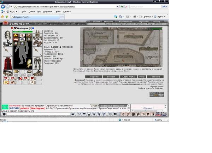Click the Favorites star icon
This screenshot has width=212, height=153.
point(2,17)
